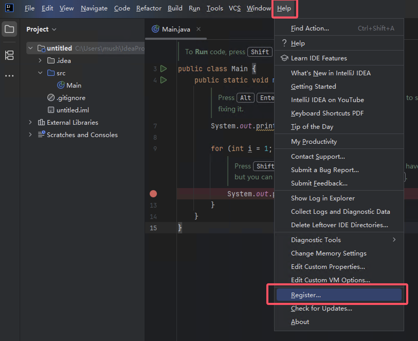Select Submit a Bug Report...
Viewport: 418px width, 341px height.
point(339,170)
